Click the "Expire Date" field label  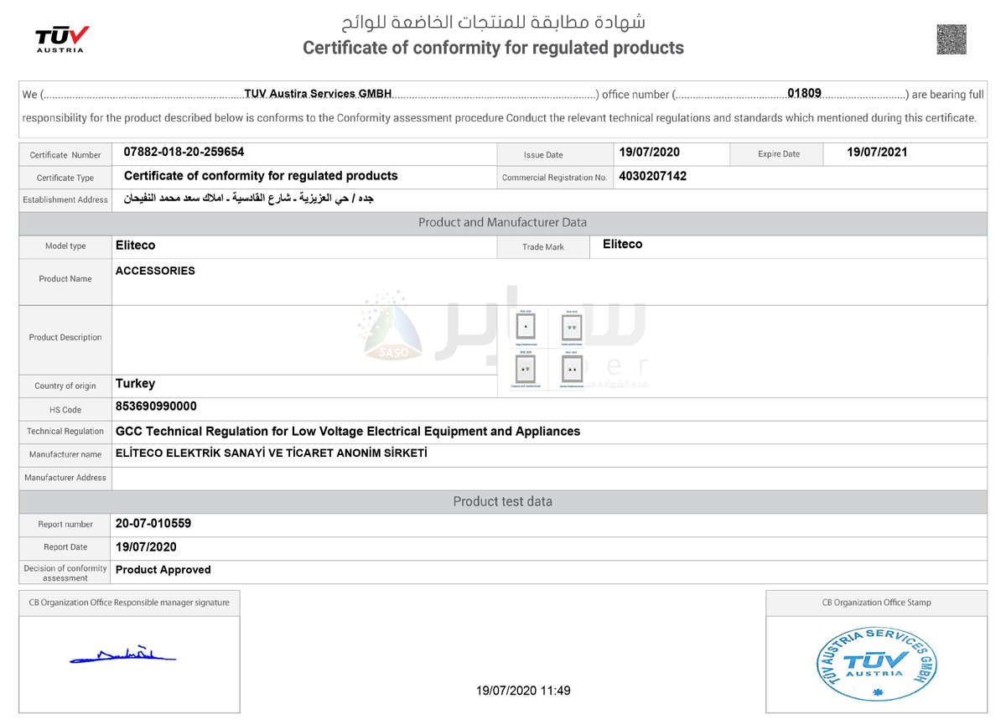779,154
